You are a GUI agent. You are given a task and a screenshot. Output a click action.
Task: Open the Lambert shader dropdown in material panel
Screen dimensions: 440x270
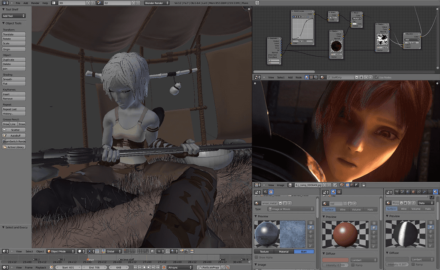coord(363,260)
